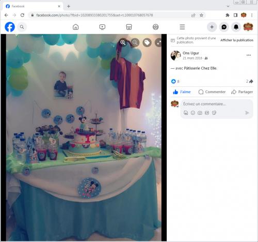This screenshot has width=258, height=242.
Task: Open post options three-dot menu
Action: 249,55
